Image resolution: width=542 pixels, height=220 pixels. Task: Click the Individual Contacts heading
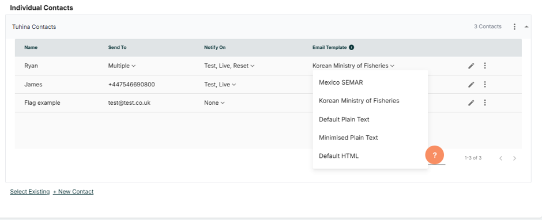pos(42,7)
